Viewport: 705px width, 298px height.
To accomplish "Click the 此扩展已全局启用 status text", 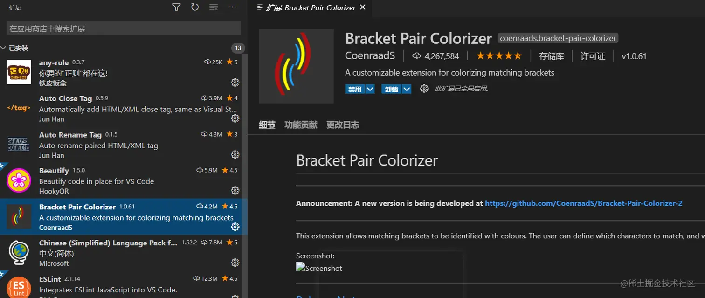I will (462, 89).
